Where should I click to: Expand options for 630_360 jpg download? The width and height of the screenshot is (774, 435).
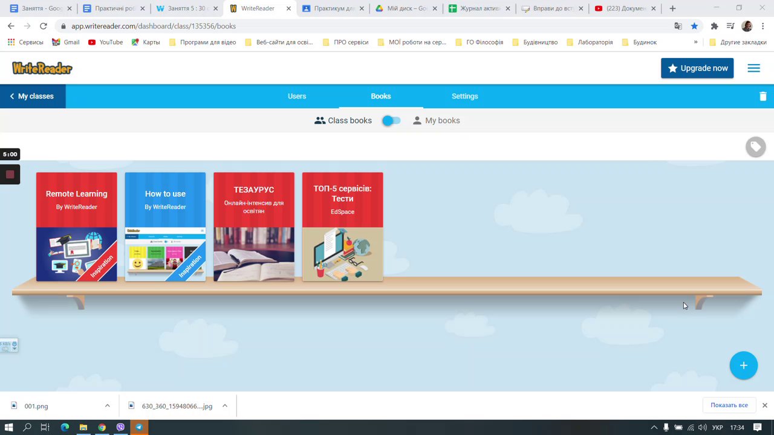click(224, 406)
